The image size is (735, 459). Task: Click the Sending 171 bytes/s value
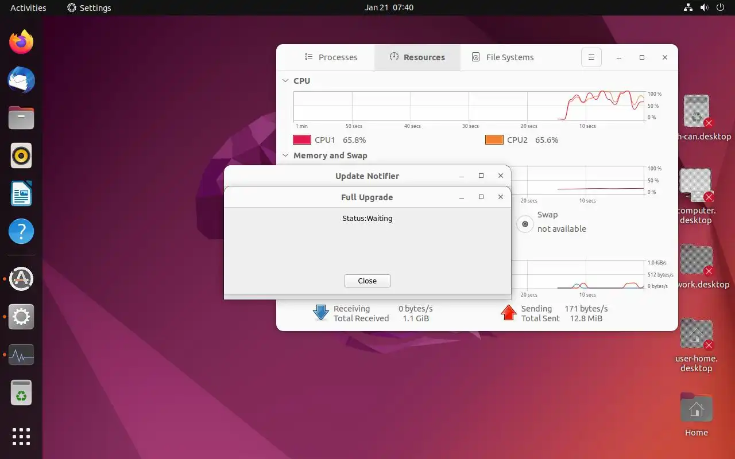[586, 309]
